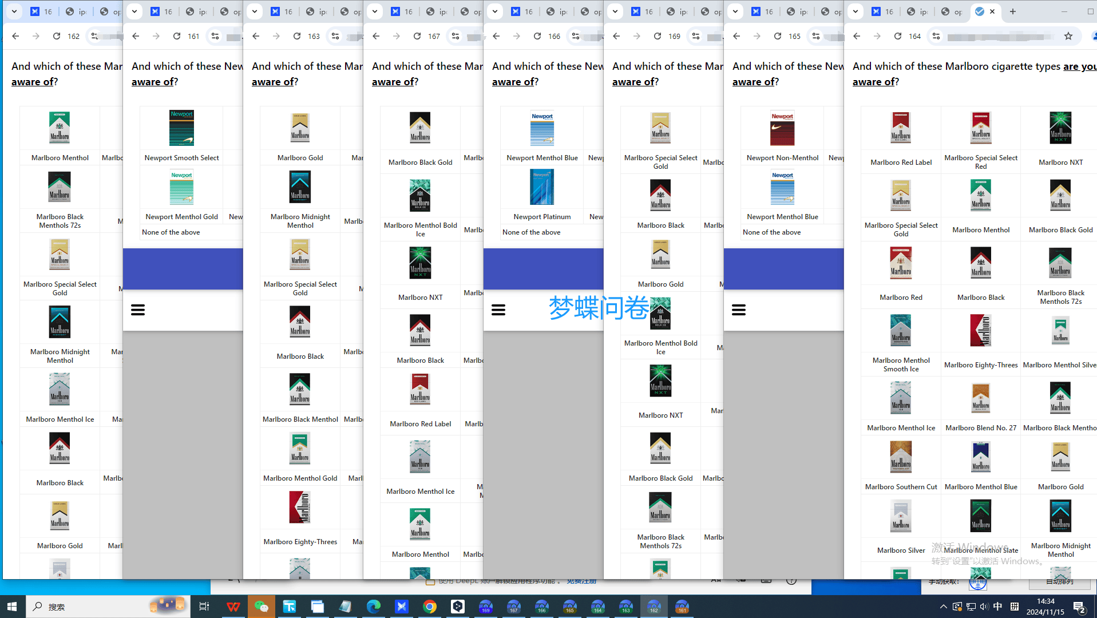
Task: Expand tab search dropdown in 169 window
Action: (615, 11)
